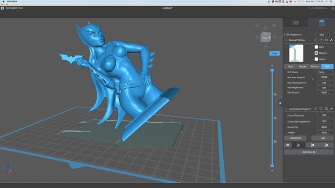Edit the Raft Slope value
The image size is (335, 188).
[x=325, y=92]
